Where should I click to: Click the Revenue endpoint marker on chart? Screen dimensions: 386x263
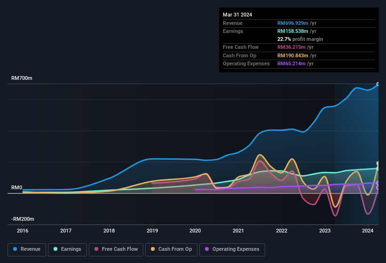tap(378, 84)
